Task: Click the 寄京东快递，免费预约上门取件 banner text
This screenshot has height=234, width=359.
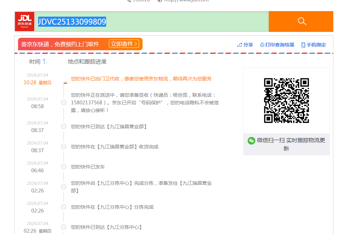Action: [60, 44]
